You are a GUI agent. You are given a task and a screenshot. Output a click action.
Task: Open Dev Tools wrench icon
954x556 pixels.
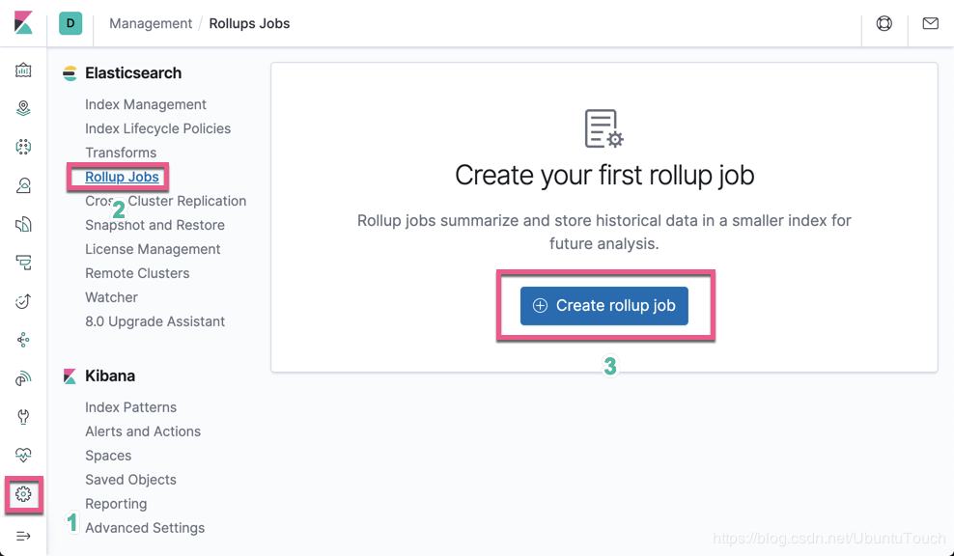pos(23,417)
